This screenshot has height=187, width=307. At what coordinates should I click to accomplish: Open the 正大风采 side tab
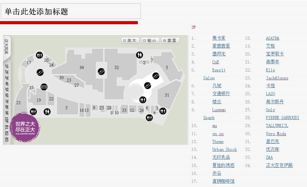6,46
